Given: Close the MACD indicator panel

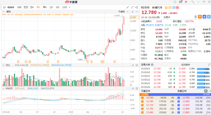Looking at the screenshot, I should coord(133,88).
